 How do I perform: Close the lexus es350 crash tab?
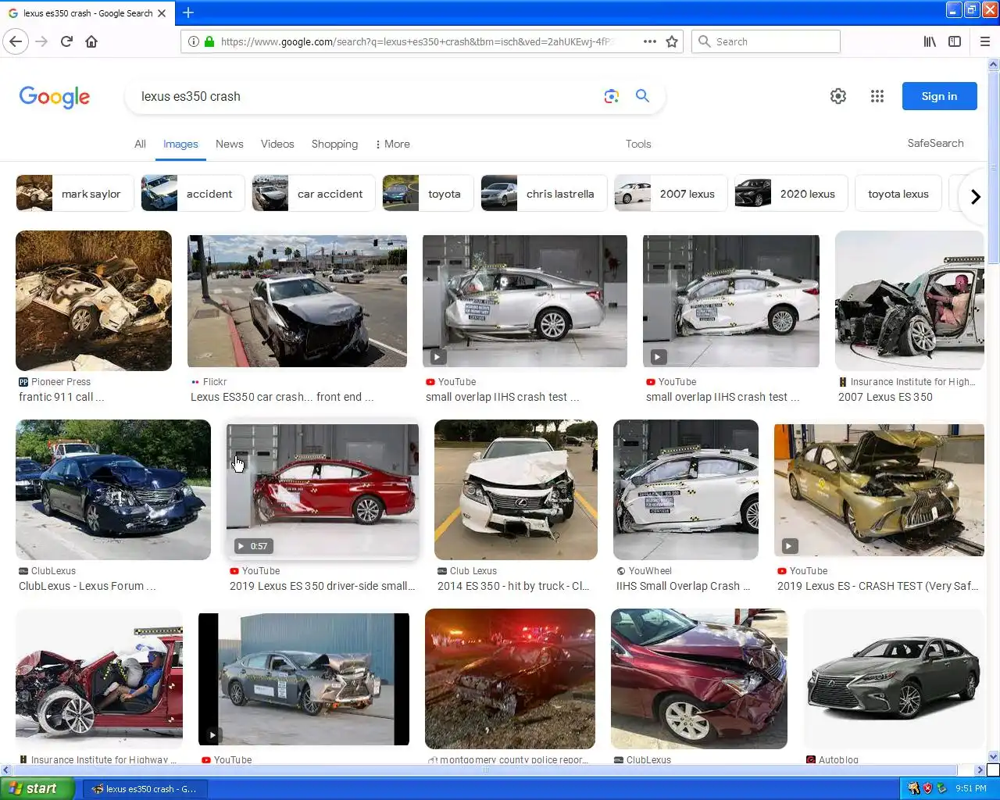point(162,13)
